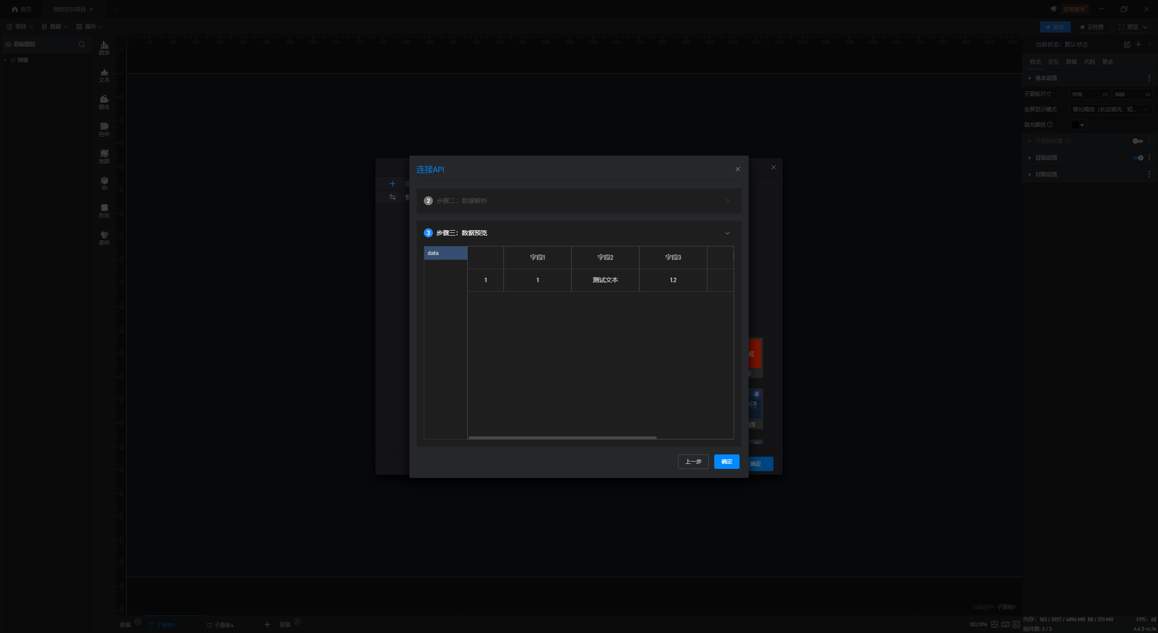Select the 3D components icon
The width and height of the screenshot is (1158, 633).
point(104,183)
